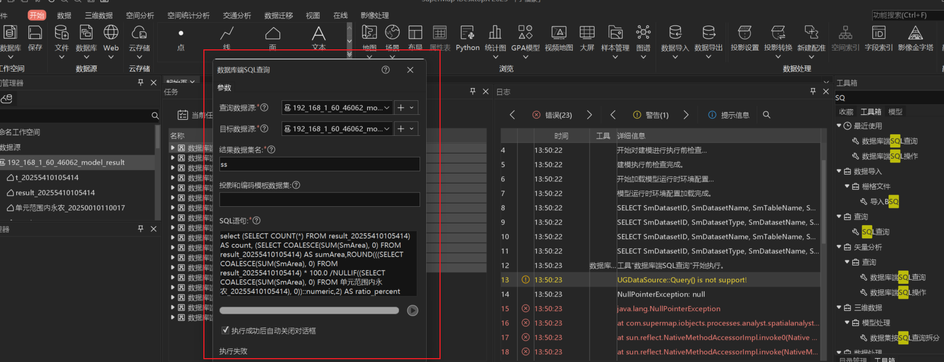The width and height of the screenshot is (944, 362).
Task: Go to next warning in log
Action: pos(686,115)
